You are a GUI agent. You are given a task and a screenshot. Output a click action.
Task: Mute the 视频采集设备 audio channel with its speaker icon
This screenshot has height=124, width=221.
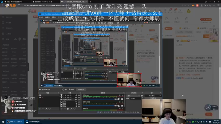click(119, 106)
